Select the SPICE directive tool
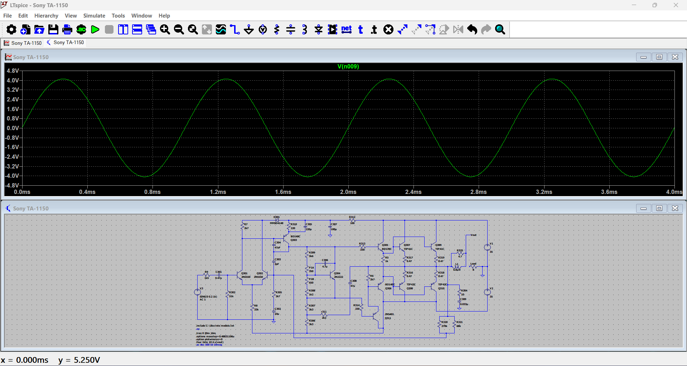This screenshot has width=687, height=366. 374,29
